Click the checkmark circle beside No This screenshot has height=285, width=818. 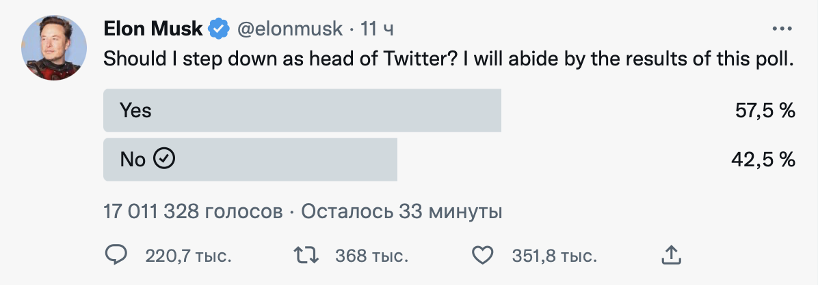[165, 159]
